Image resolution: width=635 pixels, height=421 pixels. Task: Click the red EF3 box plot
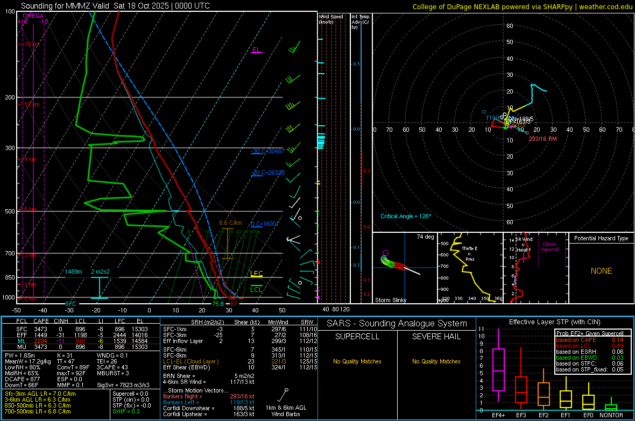521,379
